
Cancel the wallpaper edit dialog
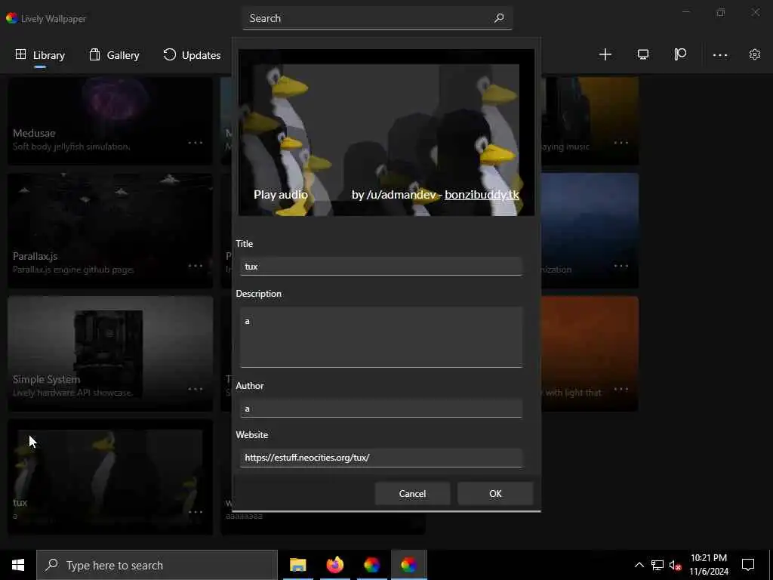[x=412, y=494]
